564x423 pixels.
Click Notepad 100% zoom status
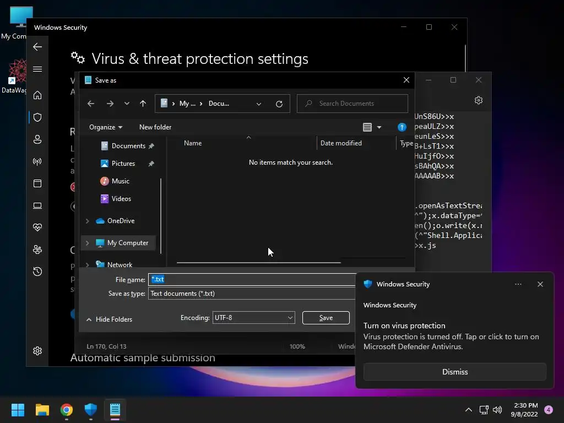click(x=297, y=346)
